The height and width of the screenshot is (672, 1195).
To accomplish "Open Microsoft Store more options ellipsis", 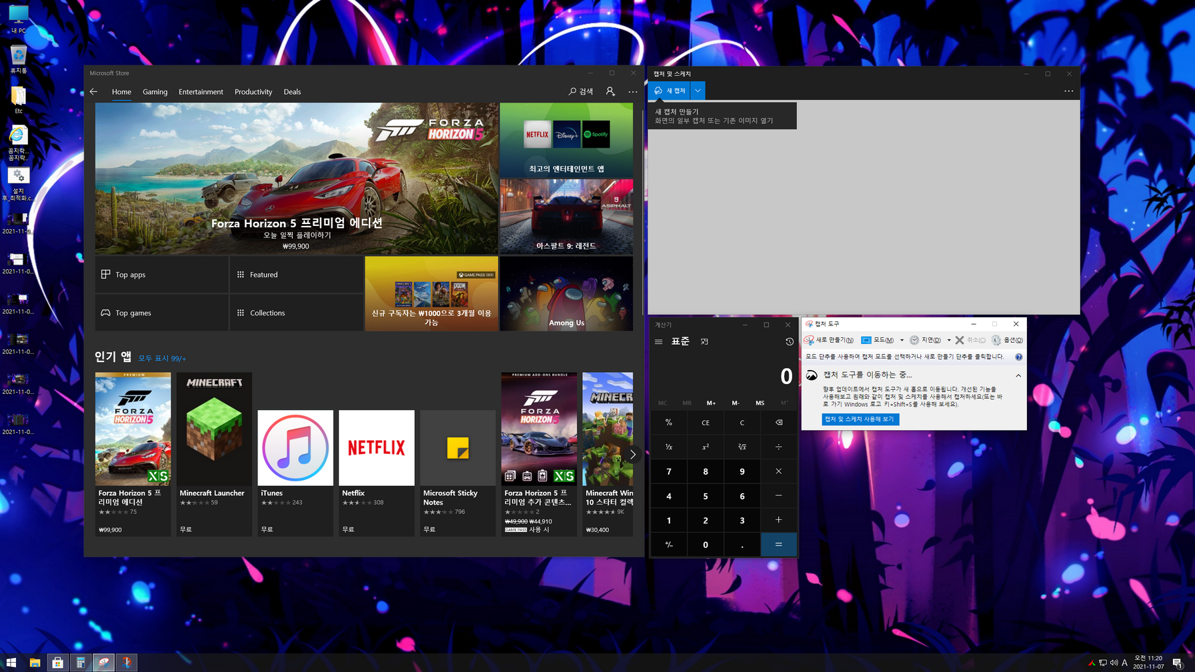I will [x=633, y=92].
